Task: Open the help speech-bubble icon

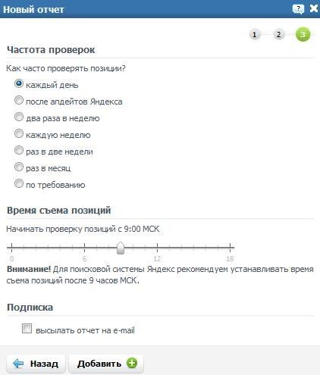Action: click(x=298, y=9)
